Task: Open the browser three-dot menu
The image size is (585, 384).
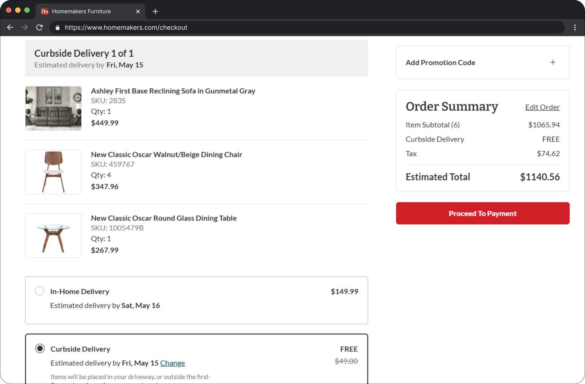Action: coord(575,27)
